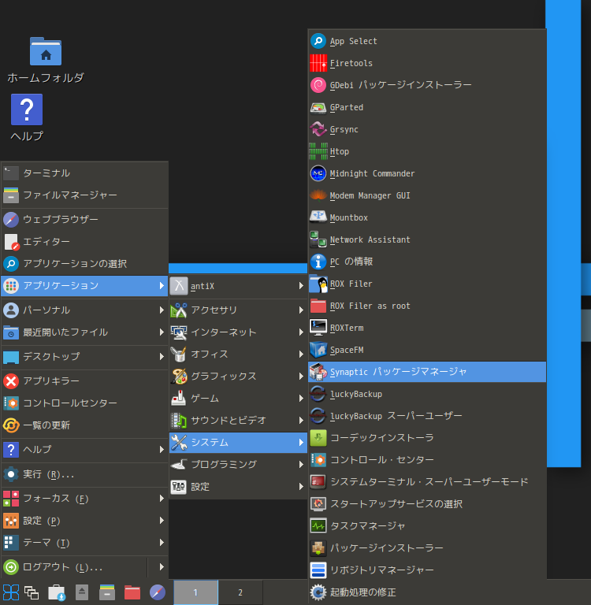Expand 最近開いたファイル submenu arrow
This screenshot has height=605, width=591.
(x=162, y=332)
